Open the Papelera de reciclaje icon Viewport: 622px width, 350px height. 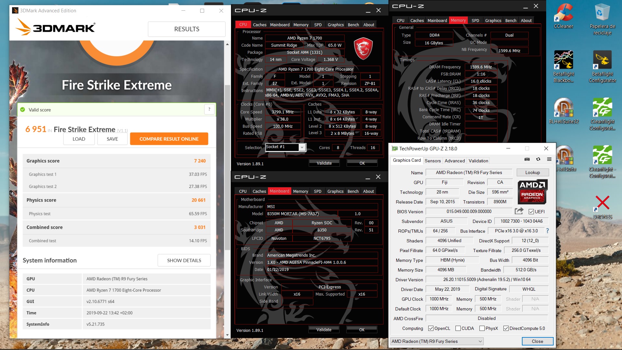pyautogui.click(x=602, y=19)
